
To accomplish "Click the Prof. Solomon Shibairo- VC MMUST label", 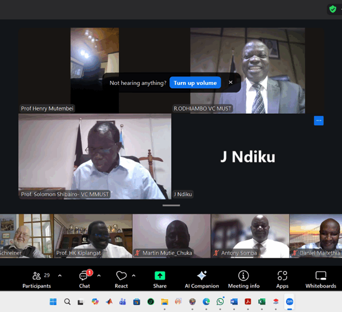I will click(65, 194).
